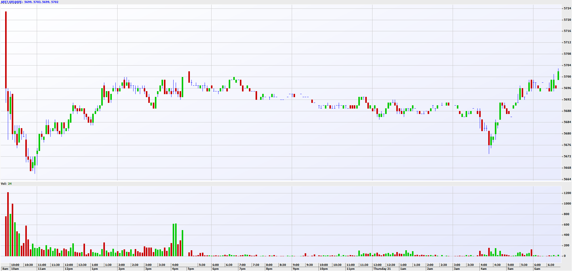Click the 1200 volume axis label
Screen dimensions: 572x271
[x=567, y=193]
